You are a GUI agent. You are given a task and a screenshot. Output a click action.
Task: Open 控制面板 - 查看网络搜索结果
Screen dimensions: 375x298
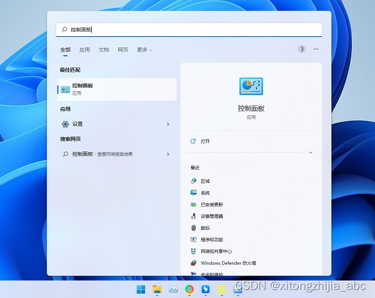[117, 154]
